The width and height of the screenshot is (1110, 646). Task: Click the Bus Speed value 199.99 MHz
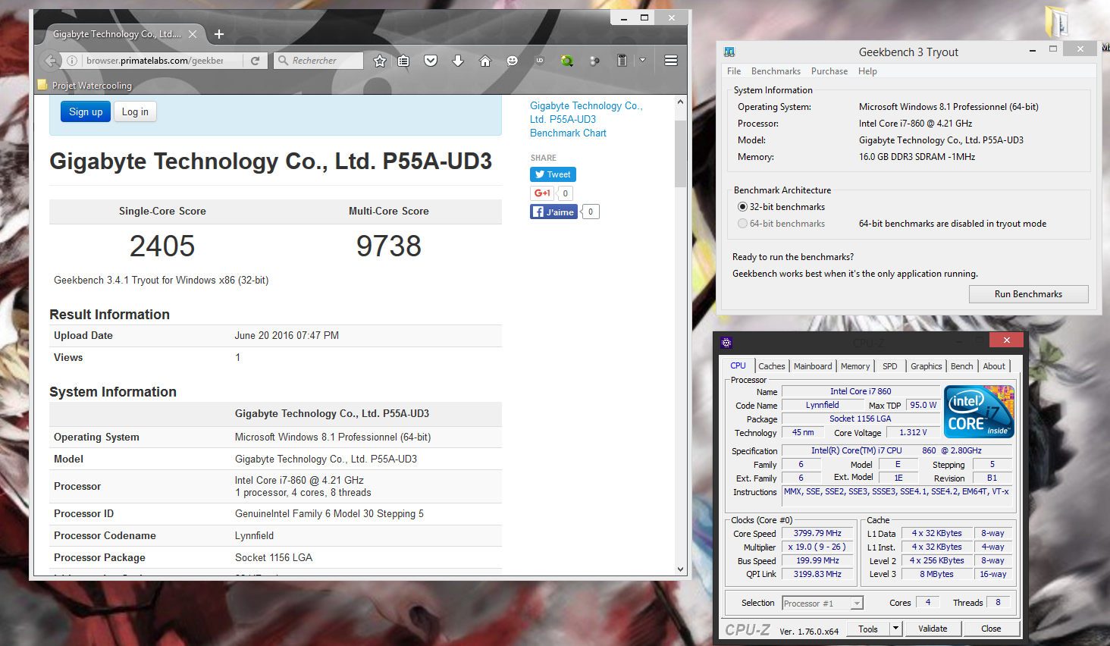817,560
